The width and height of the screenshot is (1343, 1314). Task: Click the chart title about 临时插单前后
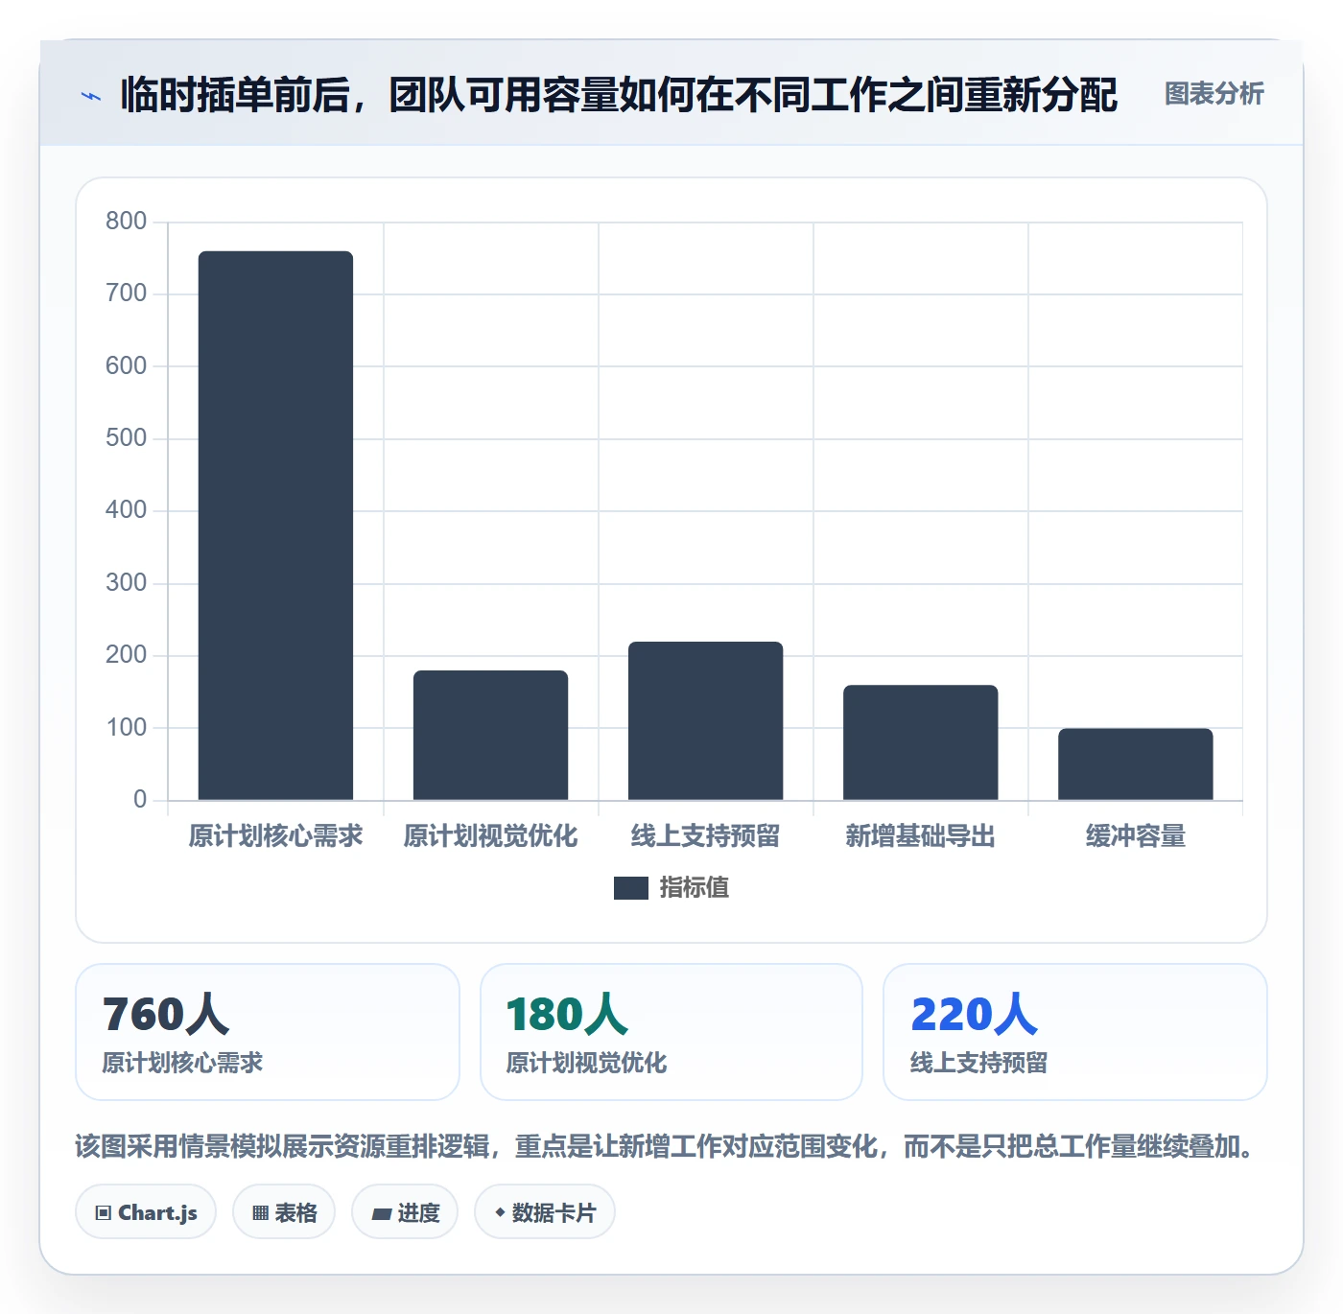619,95
